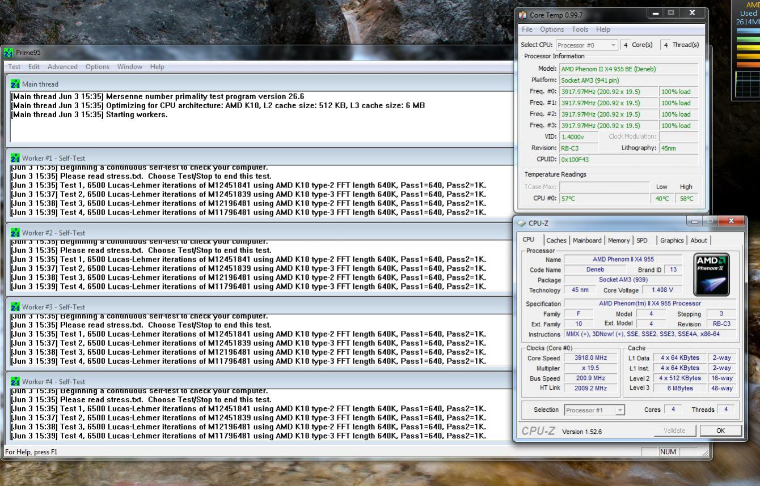Screen dimensions: 760x486
Task: Switch to the Caches tab in CPU-Z
Action: tap(556, 240)
